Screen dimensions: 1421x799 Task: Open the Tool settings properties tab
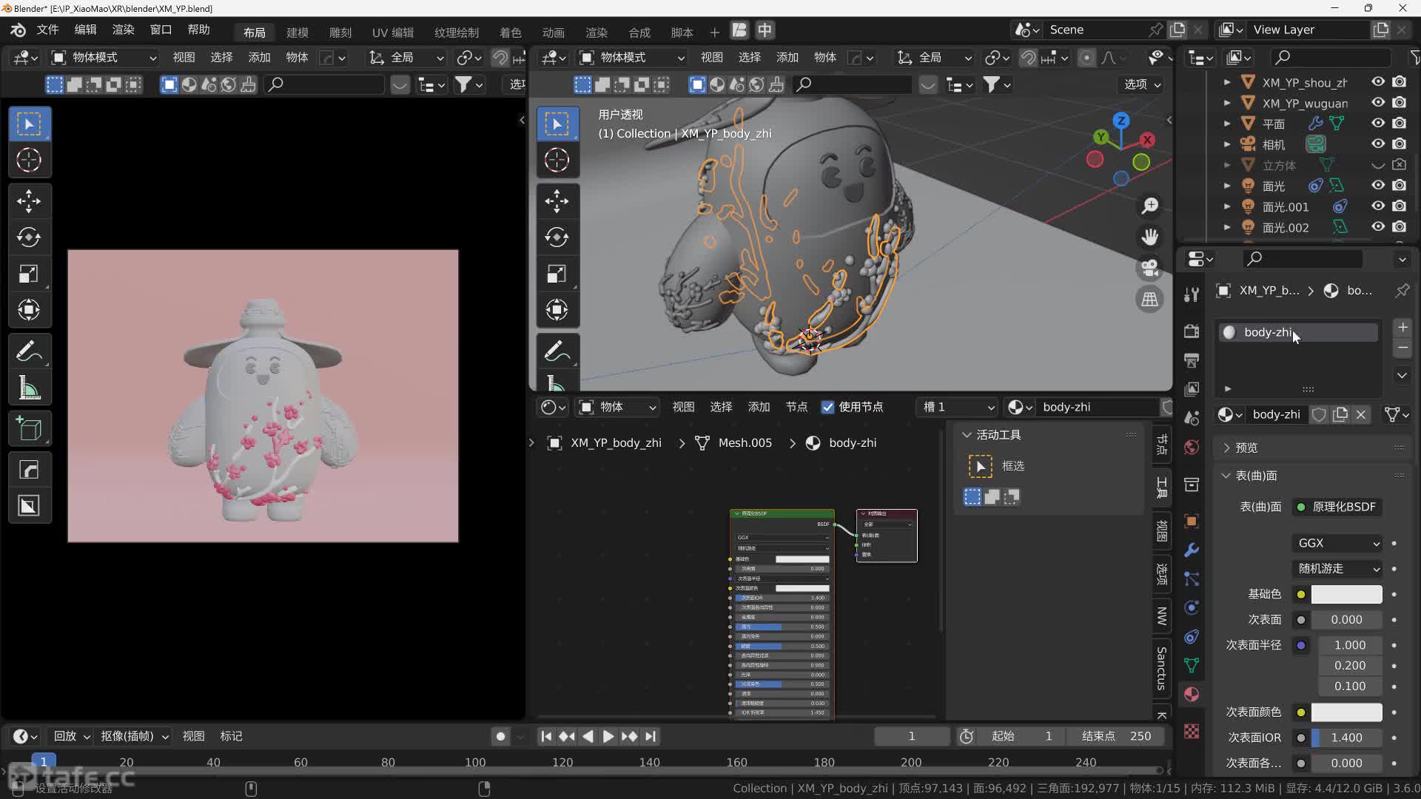click(x=1192, y=295)
